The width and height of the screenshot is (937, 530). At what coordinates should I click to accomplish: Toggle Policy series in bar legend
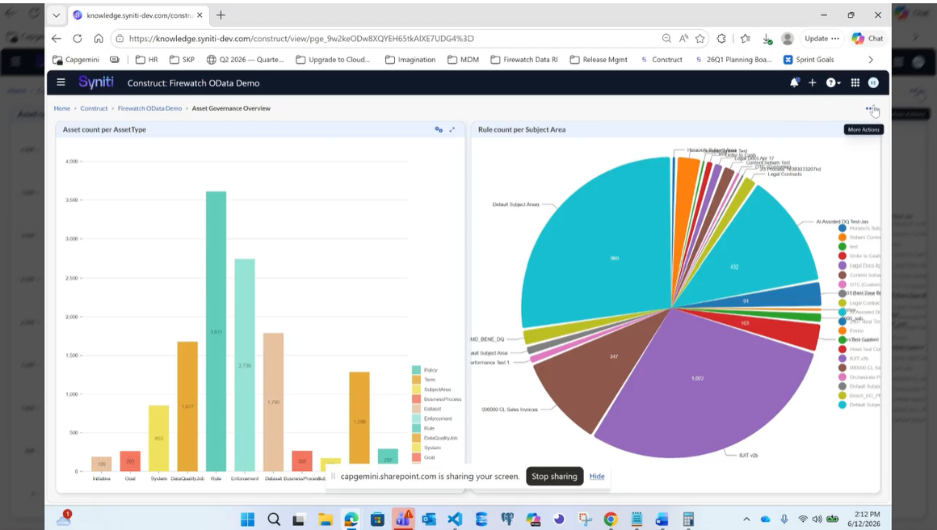click(425, 370)
